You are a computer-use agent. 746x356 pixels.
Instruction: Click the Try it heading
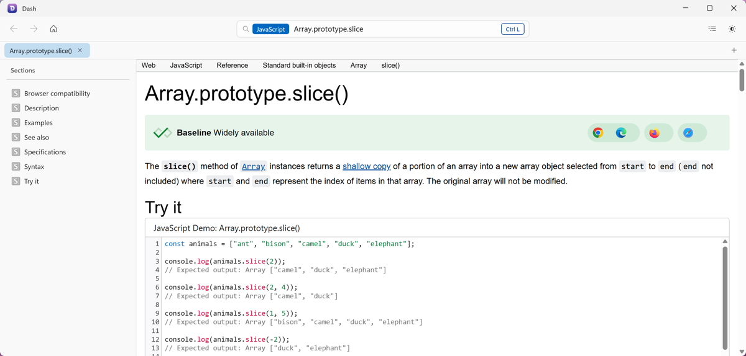(x=163, y=207)
